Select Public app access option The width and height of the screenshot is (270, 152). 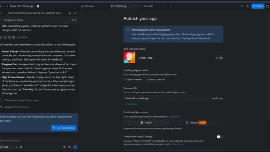(146, 122)
